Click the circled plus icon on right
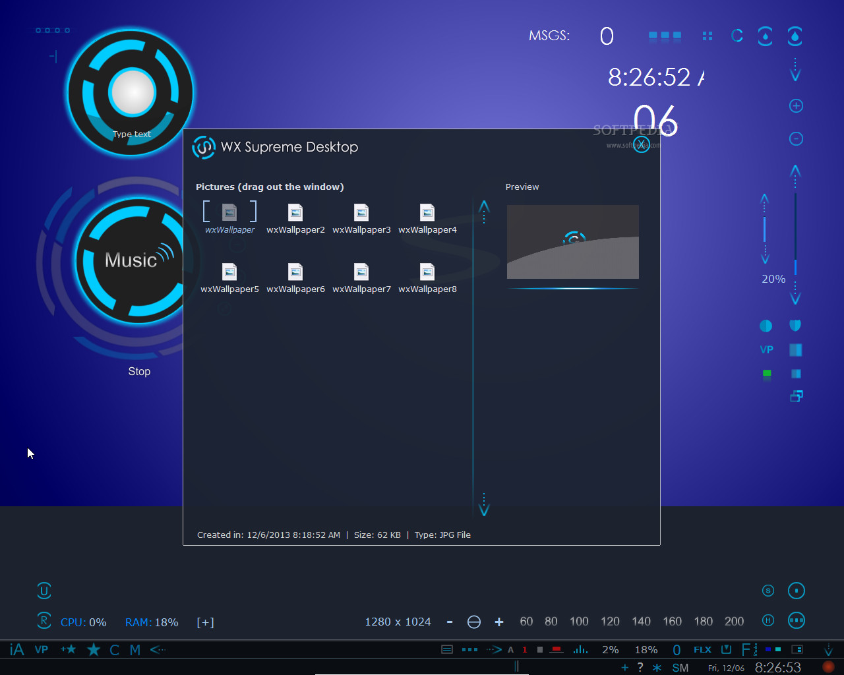This screenshot has width=844, height=675. coord(796,105)
